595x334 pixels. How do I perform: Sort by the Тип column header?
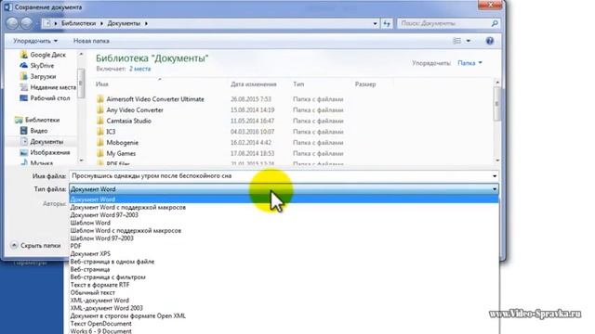(298, 84)
